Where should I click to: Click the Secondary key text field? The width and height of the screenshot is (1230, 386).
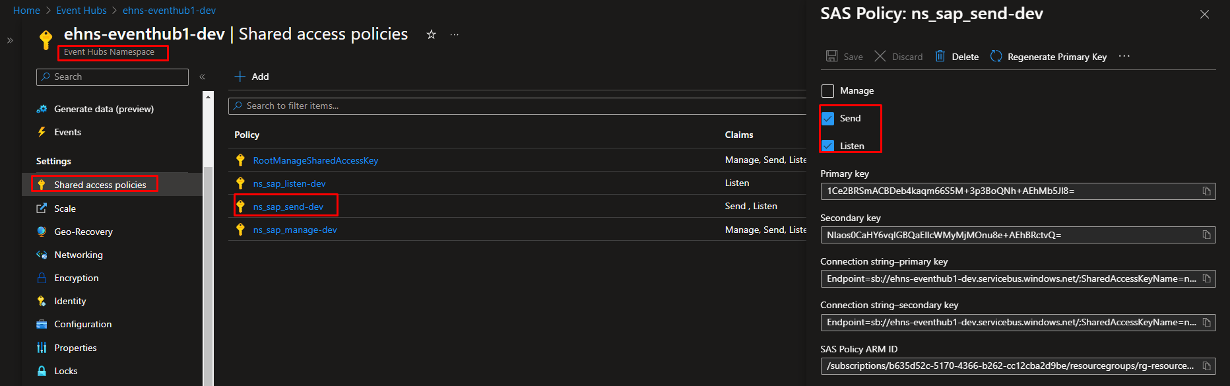pos(1018,235)
